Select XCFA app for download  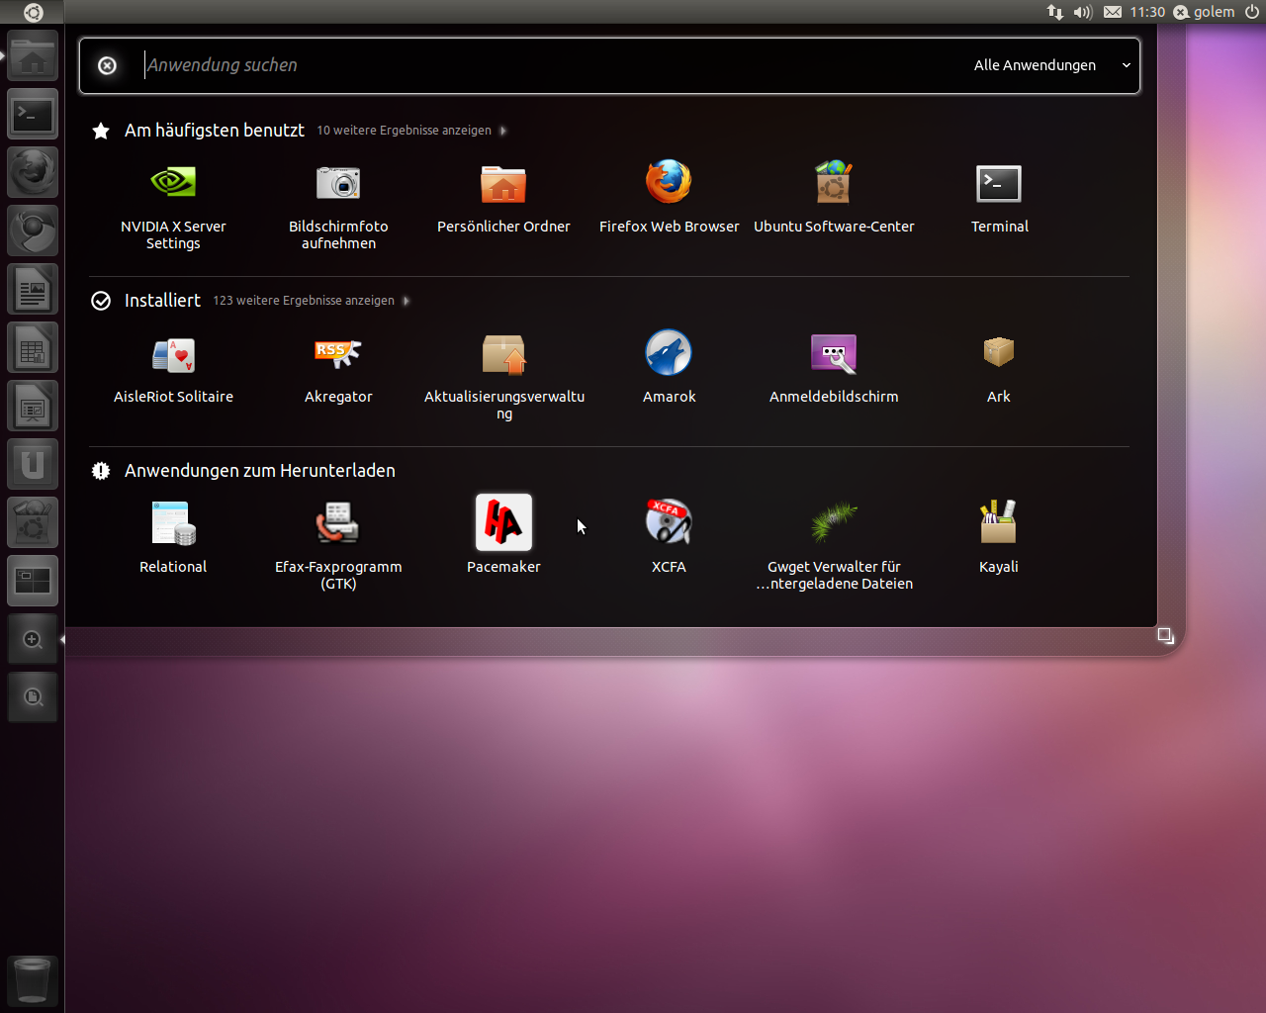pos(669,538)
